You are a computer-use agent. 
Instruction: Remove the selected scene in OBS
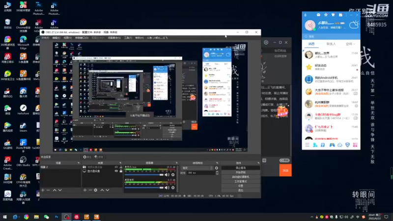tap(48, 190)
